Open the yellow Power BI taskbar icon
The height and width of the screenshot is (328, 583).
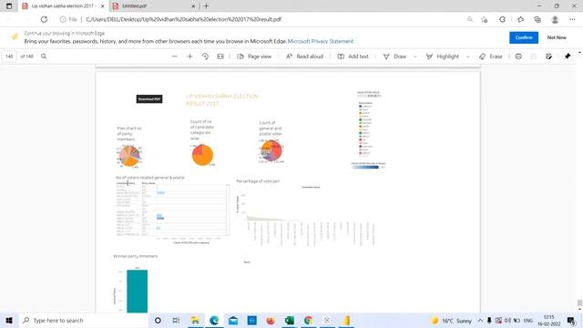click(x=346, y=320)
